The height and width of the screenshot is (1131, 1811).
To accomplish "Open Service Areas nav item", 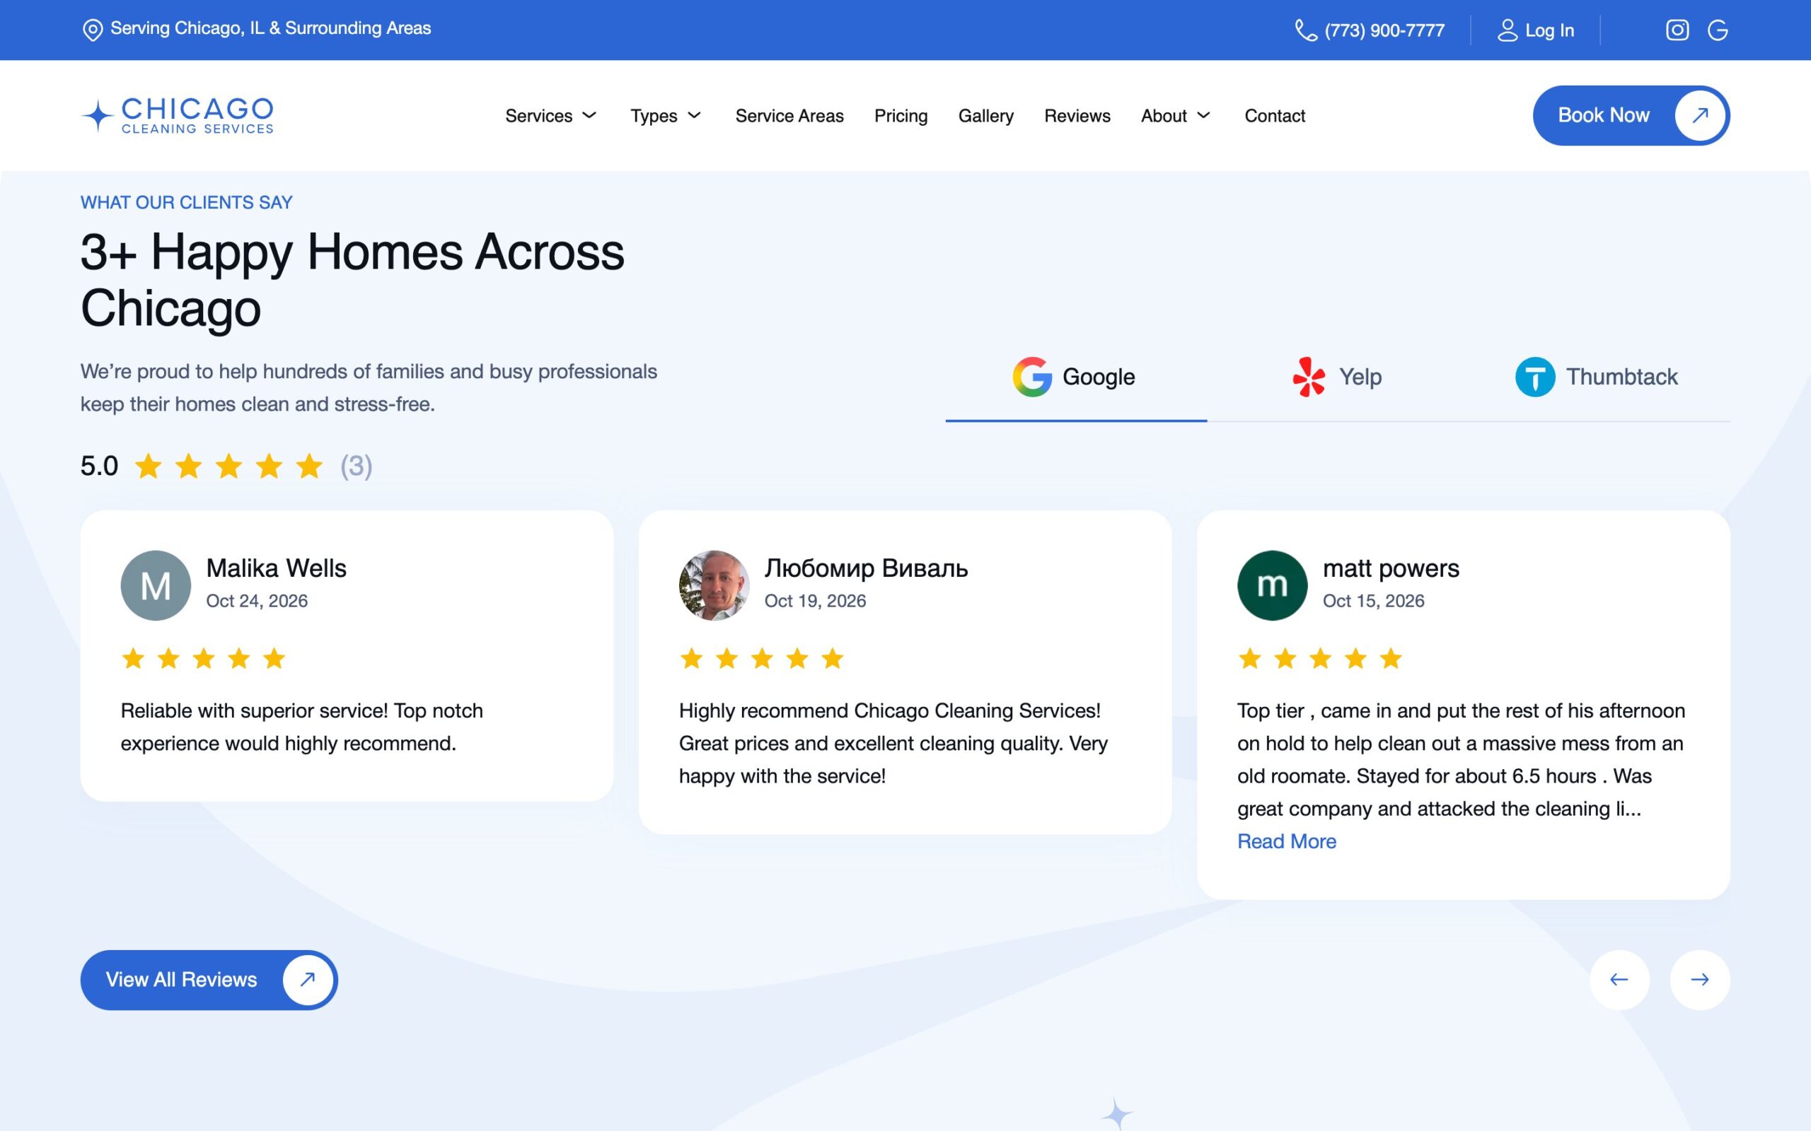I will pyautogui.click(x=789, y=116).
